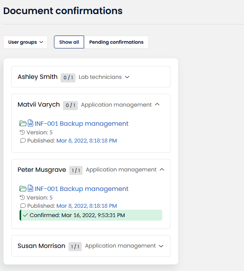Click published date link in Peter's entry
The image size is (244, 271).
coord(86,206)
